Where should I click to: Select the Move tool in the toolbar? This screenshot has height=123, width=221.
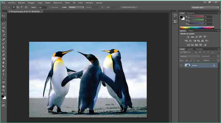pyautogui.click(x=4, y=16)
